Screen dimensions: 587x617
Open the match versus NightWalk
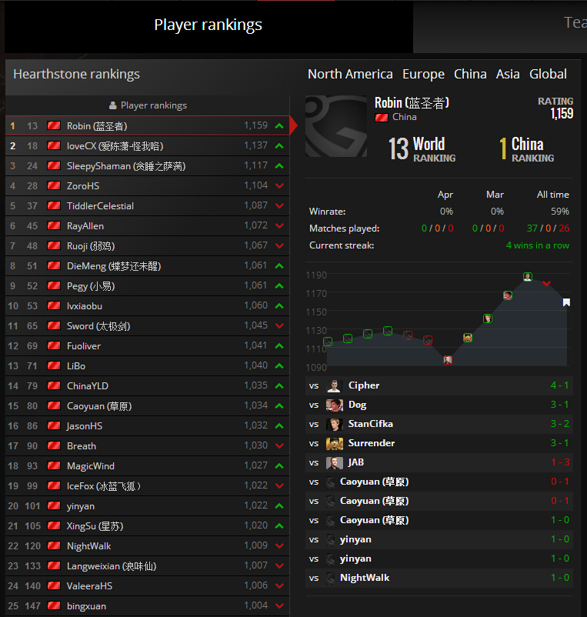439,578
